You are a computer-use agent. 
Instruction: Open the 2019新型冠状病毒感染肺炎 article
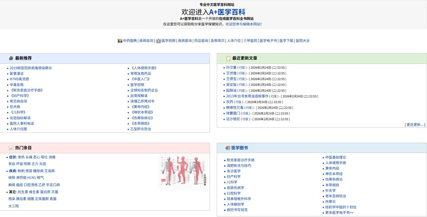[x=31, y=68]
